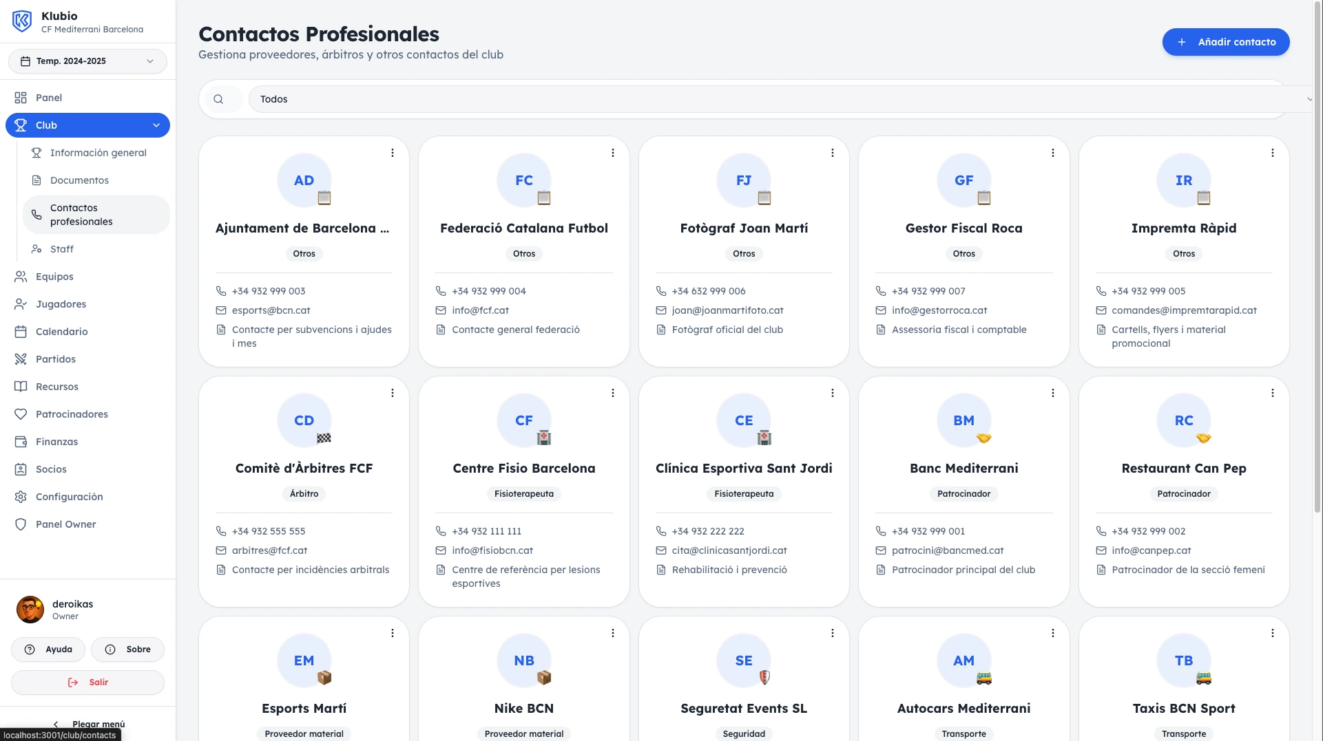The height and width of the screenshot is (741, 1323).
Task: Go to Patrocinadores in sidebar
Action: coord(72,414)
